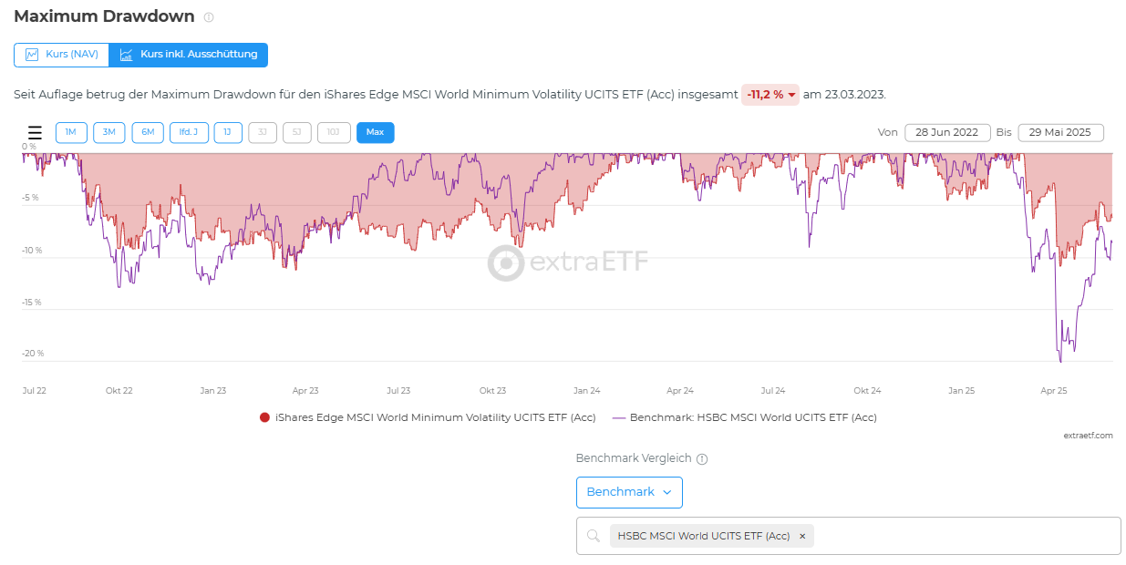This screenshot has width=1126, height=565.
Task: Open the extraetf.com credit link
Action: click(1088, 436)
